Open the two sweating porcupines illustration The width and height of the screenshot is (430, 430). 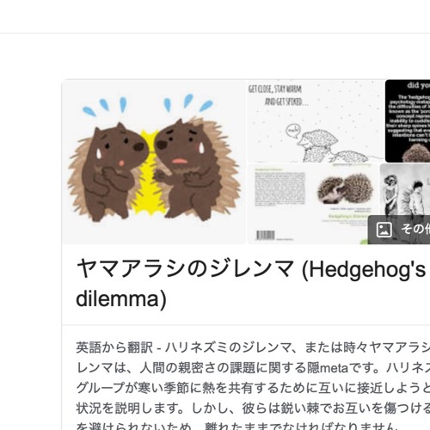(154, 162)
